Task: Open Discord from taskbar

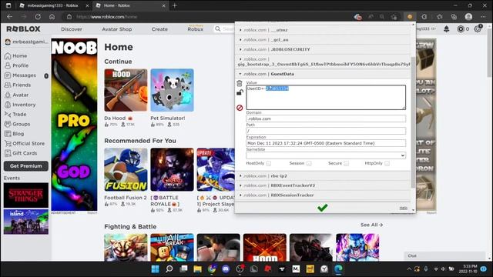Action: tap(226, 269)
